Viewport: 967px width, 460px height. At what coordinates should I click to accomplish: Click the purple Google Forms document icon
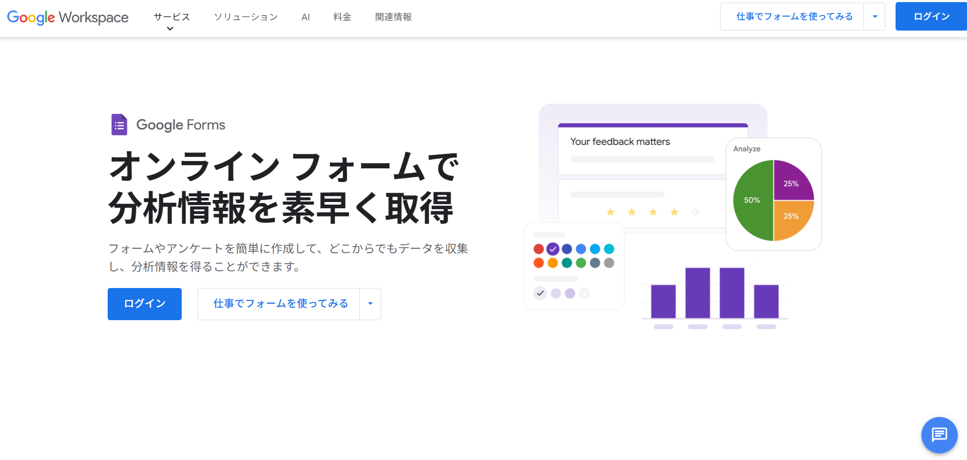[x=120, y=125]
